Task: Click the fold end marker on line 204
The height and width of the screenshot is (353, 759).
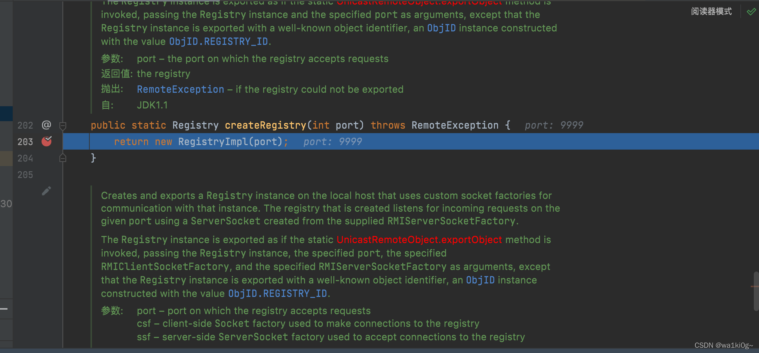Action: 63,158
